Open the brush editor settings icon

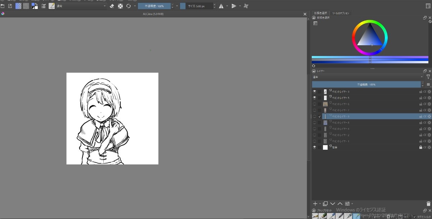44,6
